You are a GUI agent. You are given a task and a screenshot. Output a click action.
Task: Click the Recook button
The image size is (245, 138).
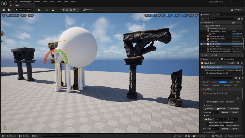coord(209,109)
